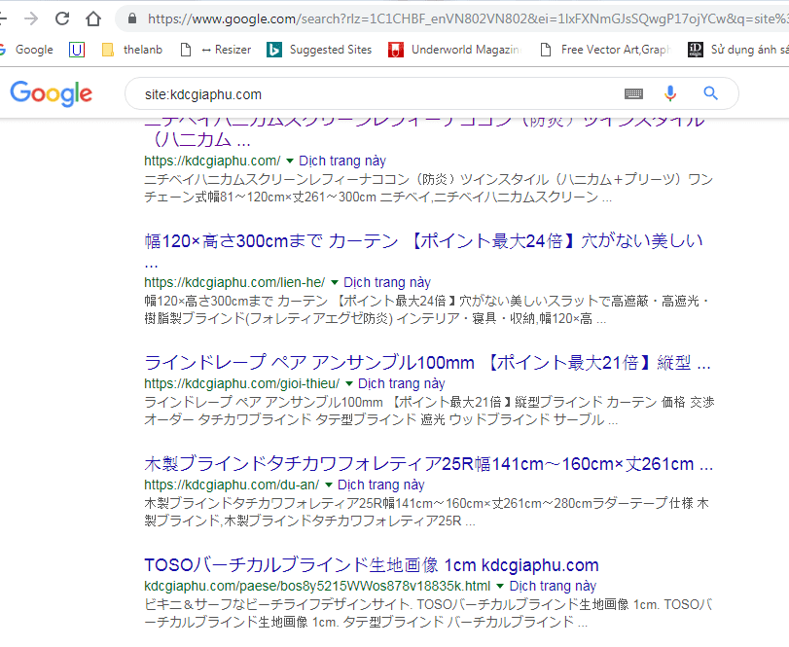Click the blue search magnifier button

710,93
